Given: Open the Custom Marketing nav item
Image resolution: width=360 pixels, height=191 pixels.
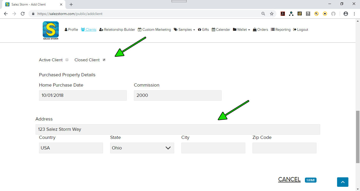Looking at the screenshot, I should (x=154, y=30).
